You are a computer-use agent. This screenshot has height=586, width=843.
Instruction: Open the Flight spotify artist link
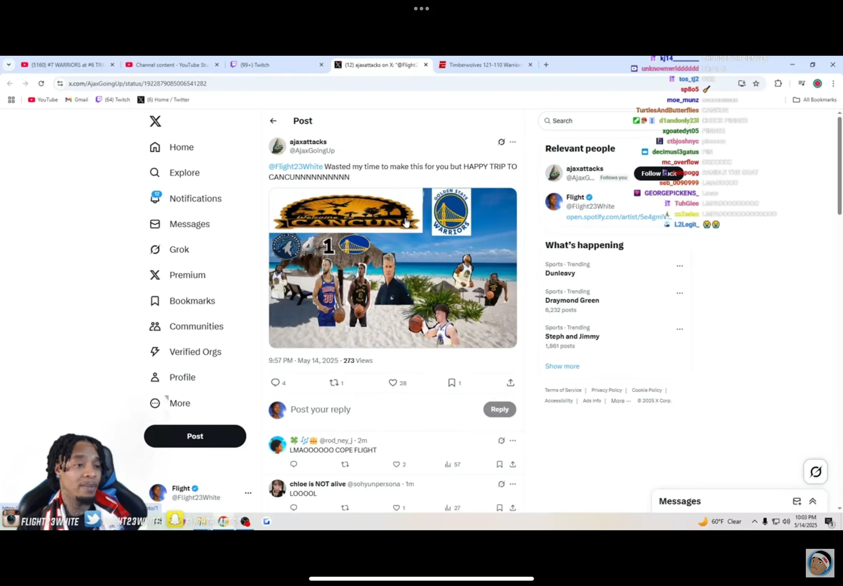pyautogui.click(x=618, y=217)
